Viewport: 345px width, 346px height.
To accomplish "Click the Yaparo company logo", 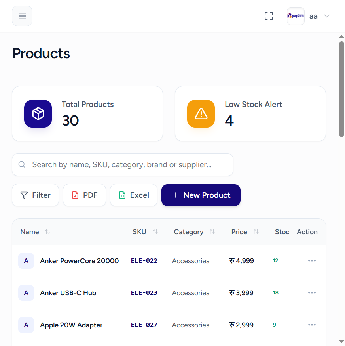I will coord(296,16).
